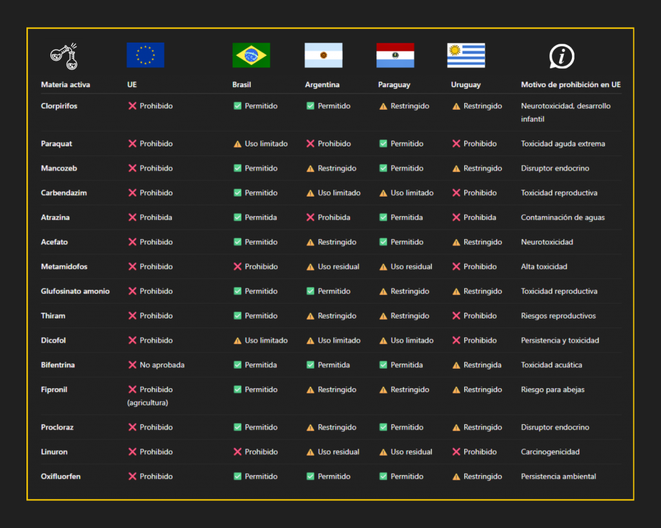Click the Uruguay flag
The width and height of the screenshot is (661, 528).
466,55
